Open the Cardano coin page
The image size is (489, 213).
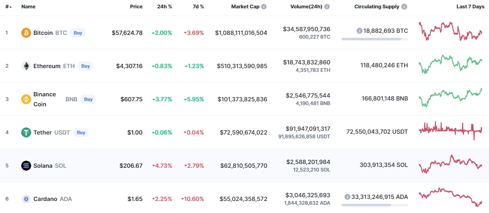point(45,199)
